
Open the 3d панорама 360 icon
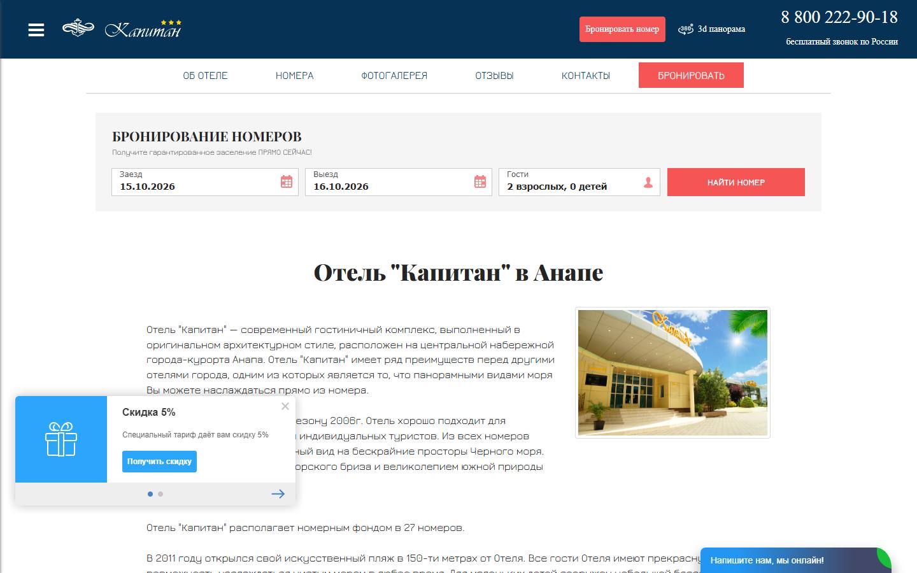(x=686, y=29)
